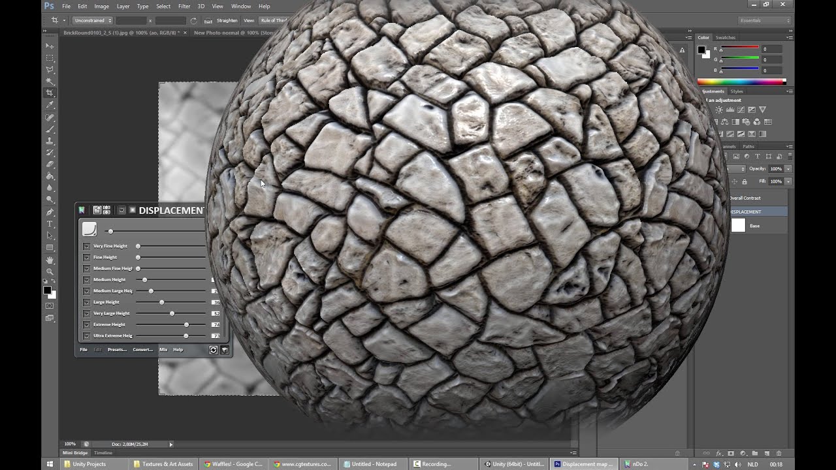Click the nDo Mix button
This screenshot has height=470, width=836.
click(163, 350)
